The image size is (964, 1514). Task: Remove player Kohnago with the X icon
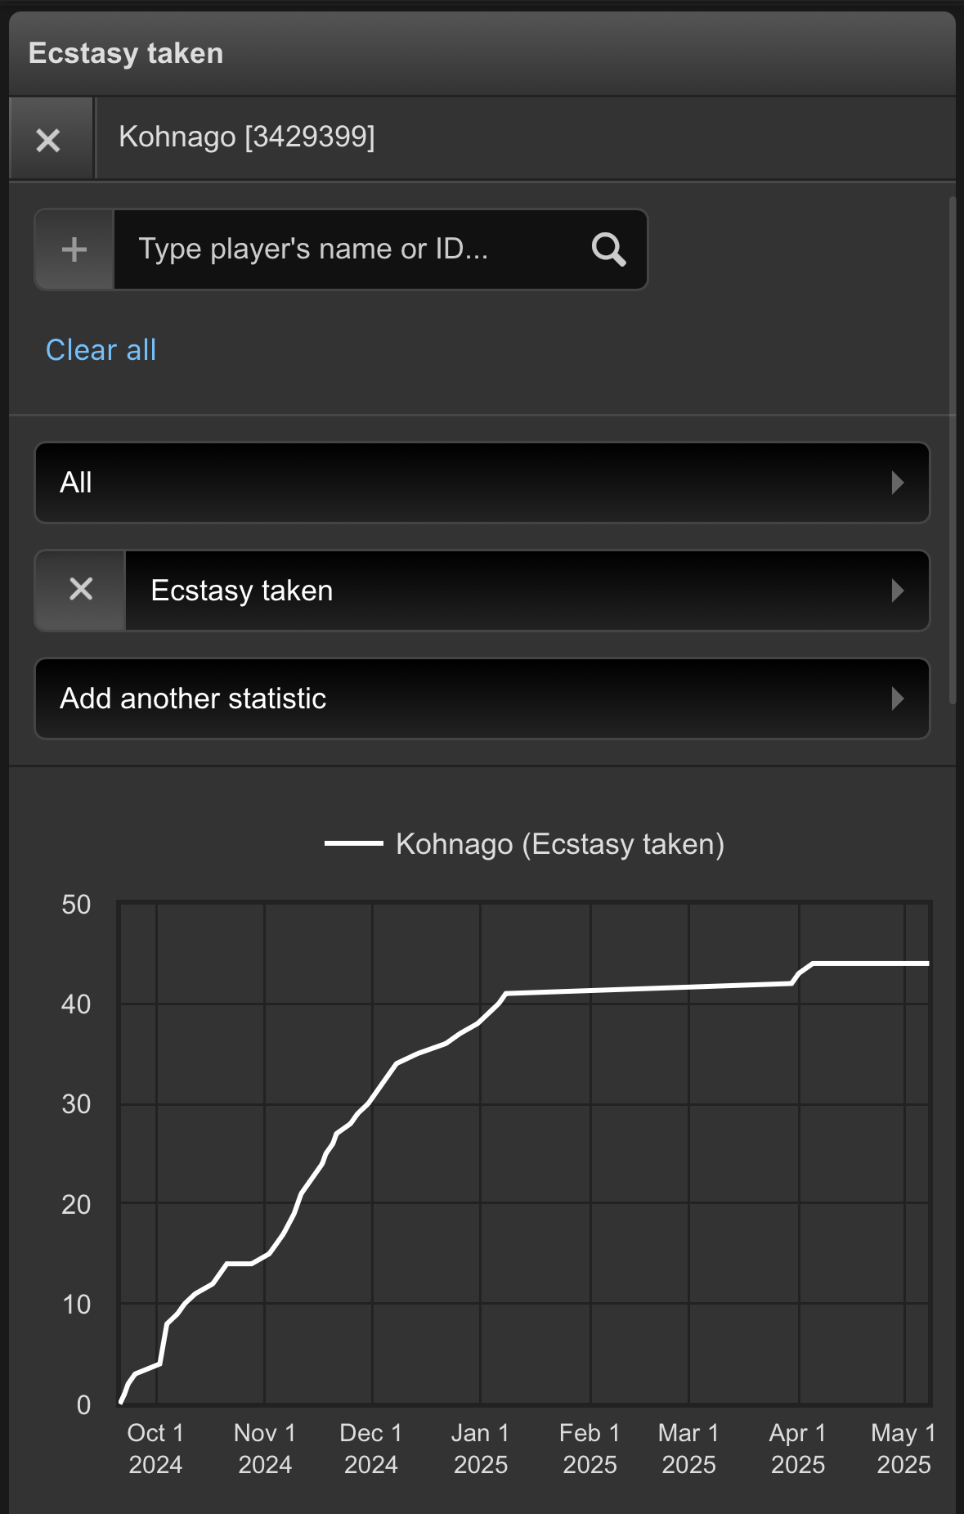point(48,139)
